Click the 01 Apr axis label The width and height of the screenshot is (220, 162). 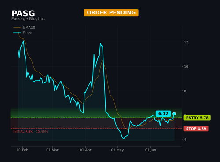click(x=85, y=150)
